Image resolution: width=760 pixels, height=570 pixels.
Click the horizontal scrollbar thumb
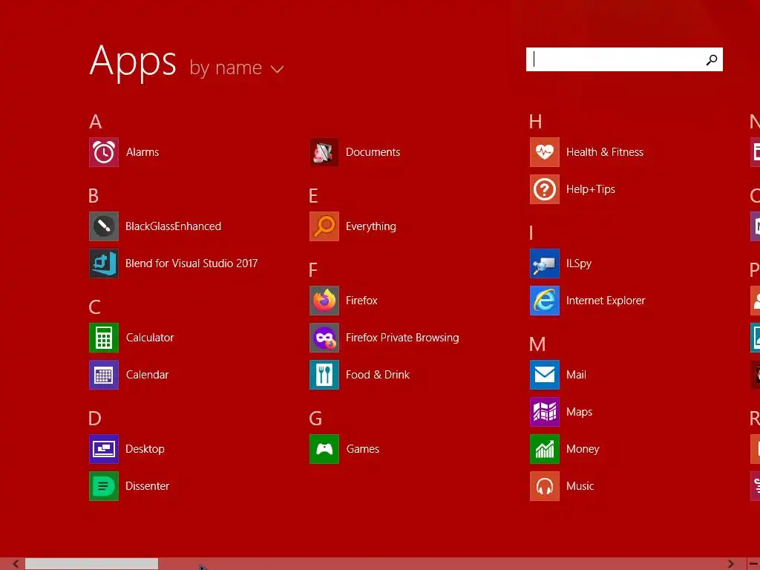(x=91, y=564)
